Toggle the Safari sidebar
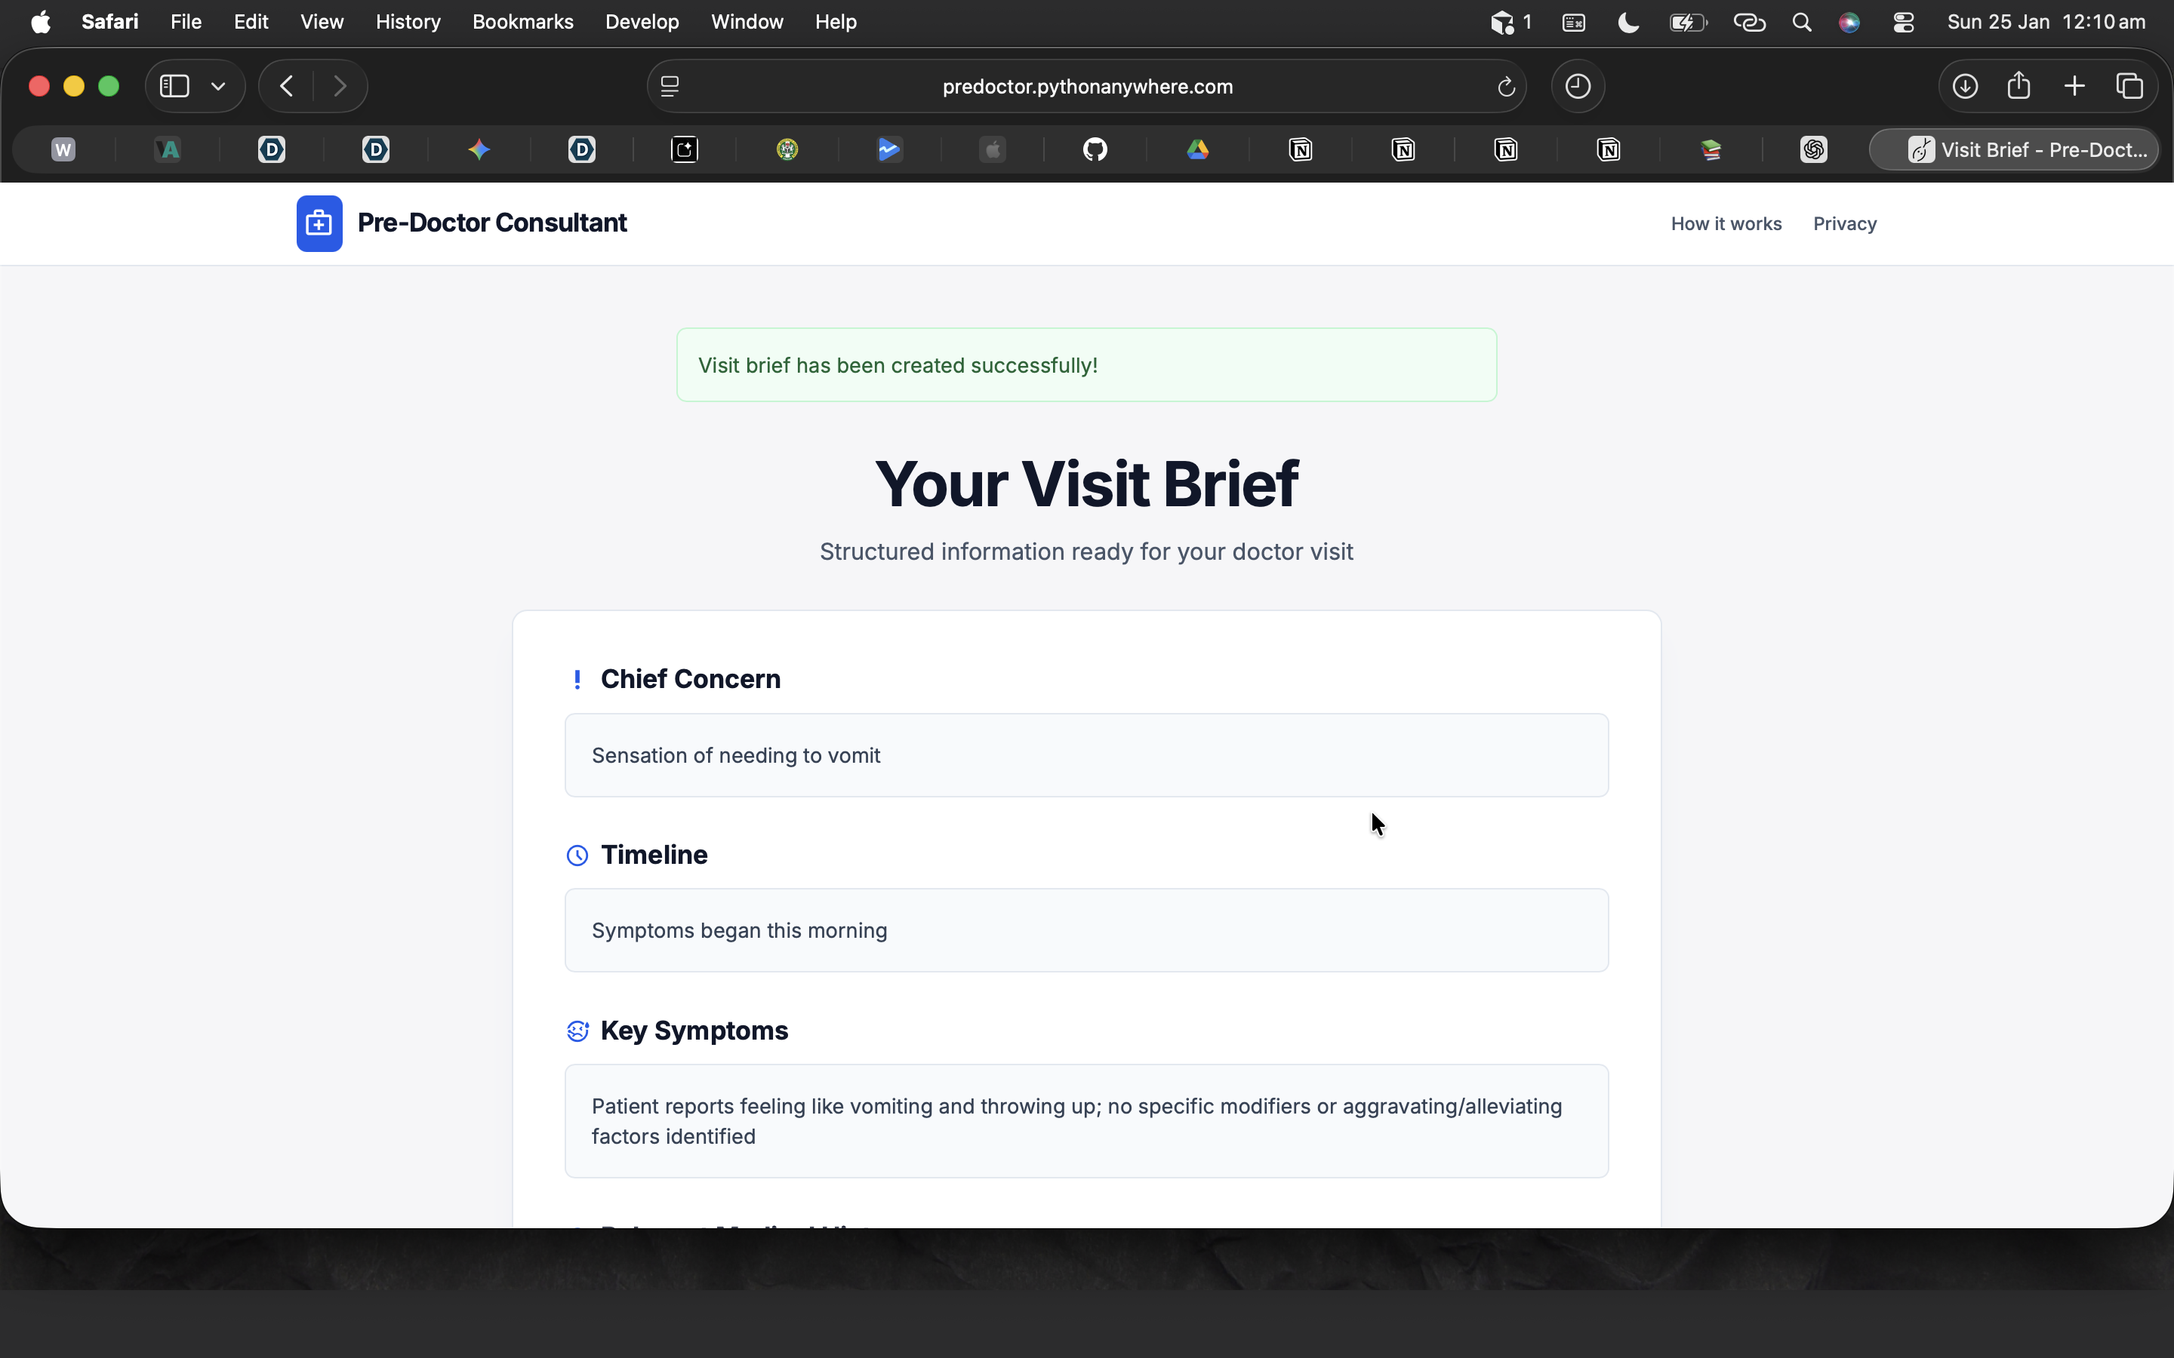Image resolution: width=2174 pixels, height=1358 pixels. tap(174, 86)
